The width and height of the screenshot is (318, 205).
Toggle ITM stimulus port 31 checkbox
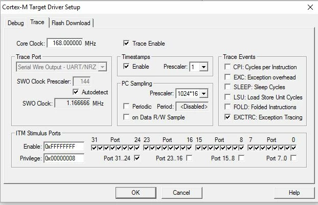click(94, 148)
